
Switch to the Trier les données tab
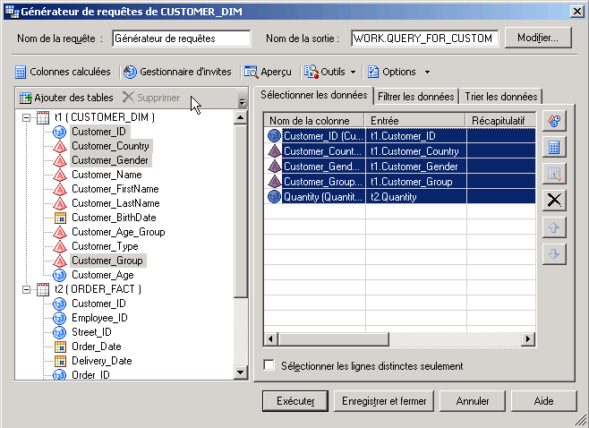click(500, 97)
